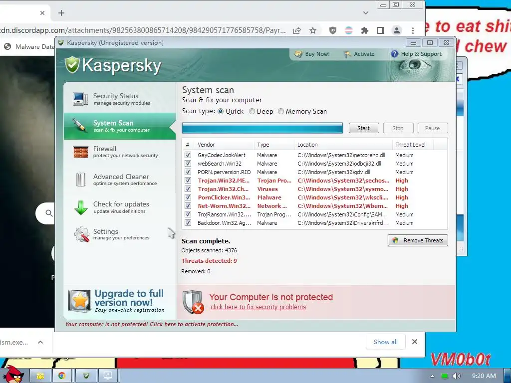
Task: Expand download item options chevron
Action: [x=40, y=342]
